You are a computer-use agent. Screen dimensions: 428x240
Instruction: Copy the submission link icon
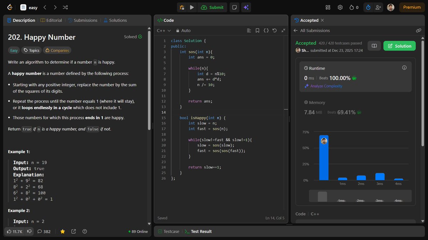(419, 31)
